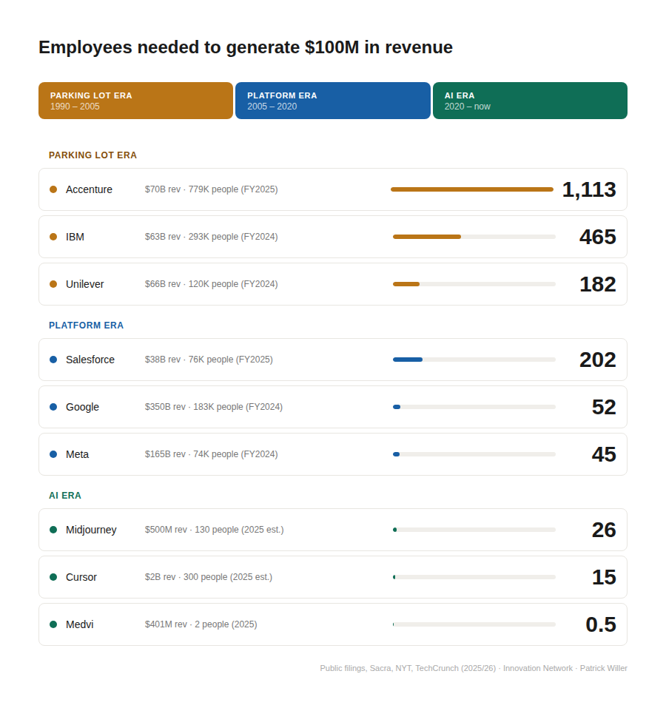This screenshot has height=708, width=666.
Task: Click the Accenture orange progress bar
Action: pyautogui.click(x=472, y=189)
